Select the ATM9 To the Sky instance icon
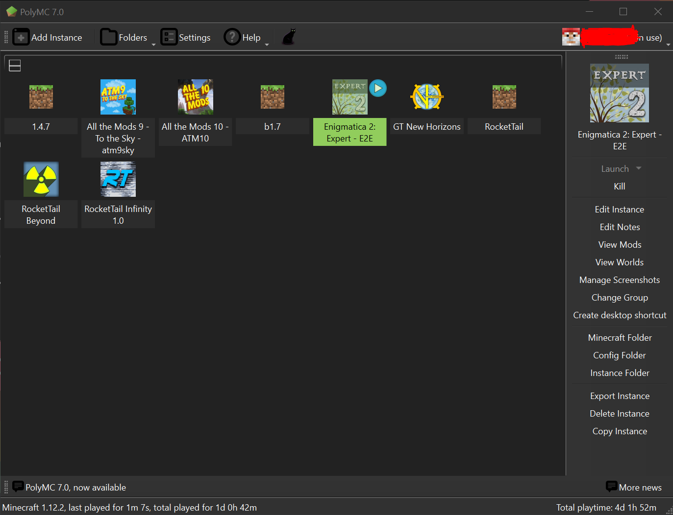This screenshot has width=673, height=515. coord(118,97)
